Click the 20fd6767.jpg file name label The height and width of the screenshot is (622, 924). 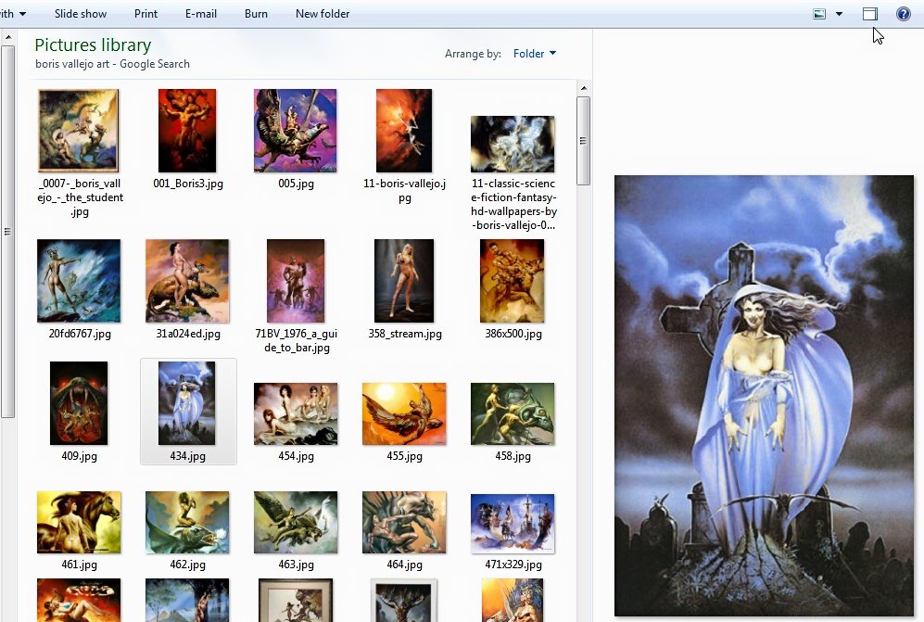[x=80, y=334]
